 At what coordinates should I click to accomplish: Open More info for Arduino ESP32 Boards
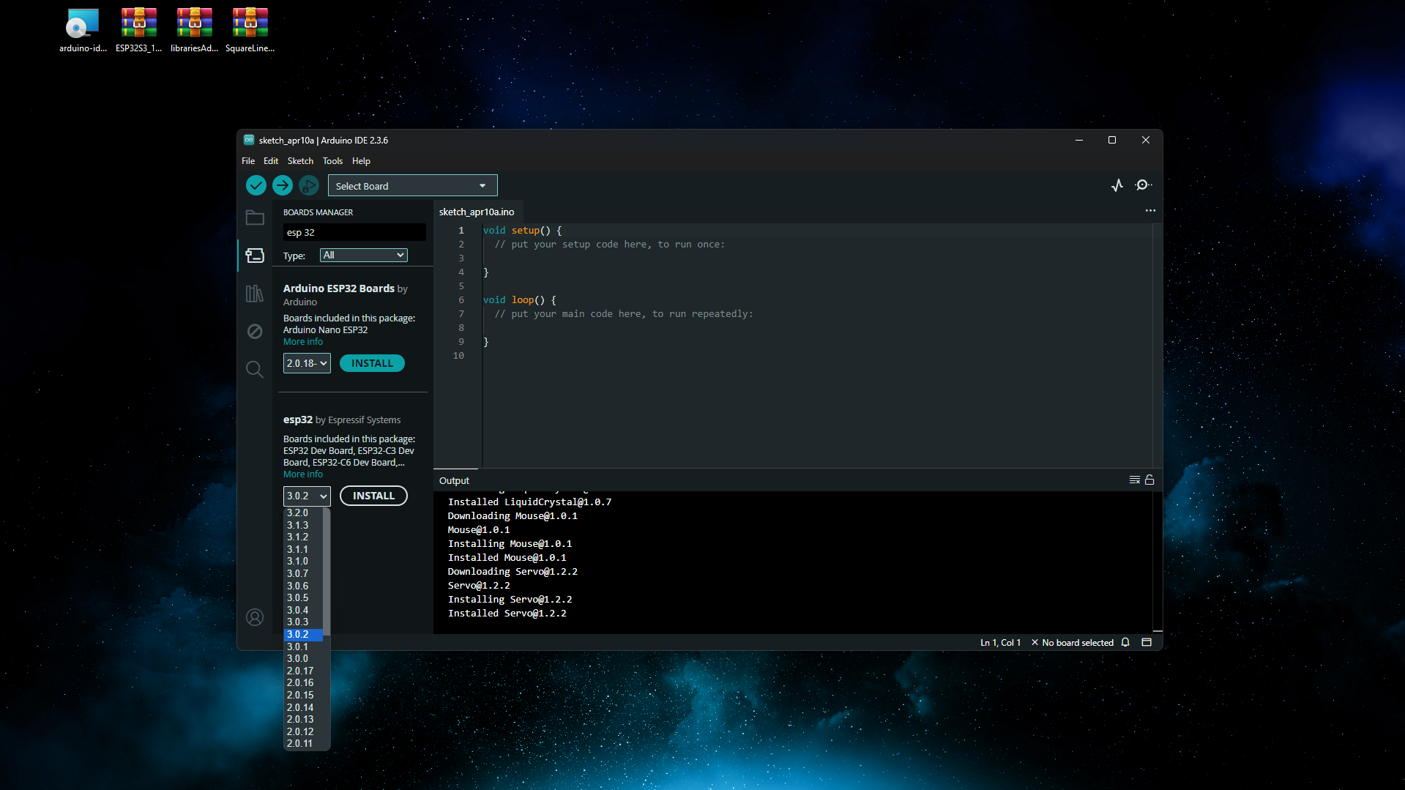click(303, 342)
